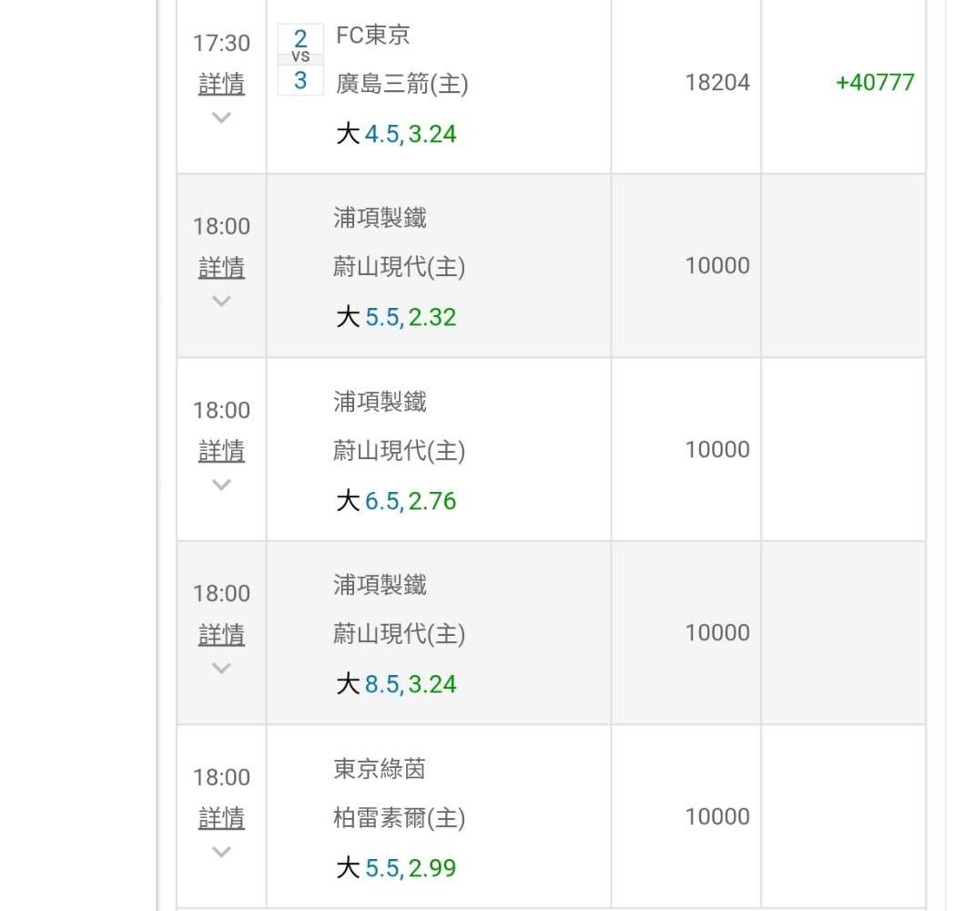The width and height of the screenshot is (975, 911).
Task: Expand the chevron for the 大 8.5, 3.24 bet
Action: (221, 668)
